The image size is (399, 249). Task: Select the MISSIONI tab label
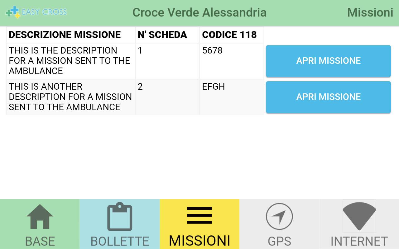tap(199, 241)
